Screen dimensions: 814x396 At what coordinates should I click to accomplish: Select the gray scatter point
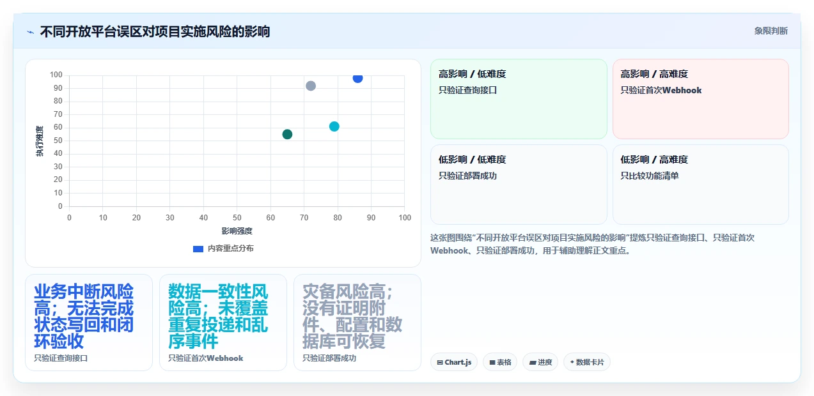(x=311, y=86)
